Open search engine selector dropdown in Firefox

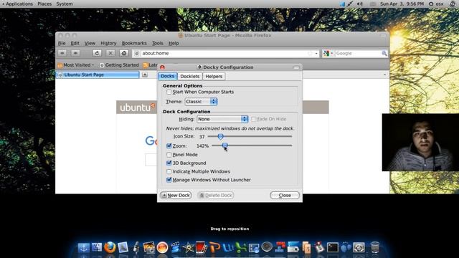[x=328, y=53]
